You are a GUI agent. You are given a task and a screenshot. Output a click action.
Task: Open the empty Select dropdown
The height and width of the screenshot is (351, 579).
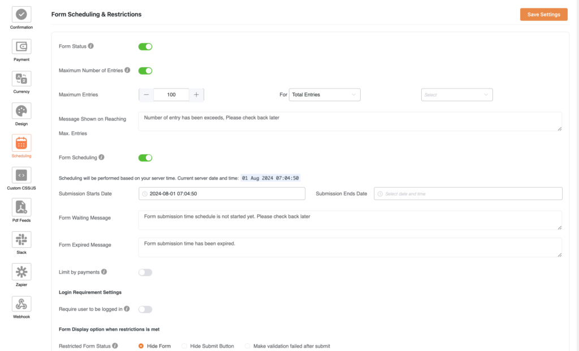[x=457, y=95]
